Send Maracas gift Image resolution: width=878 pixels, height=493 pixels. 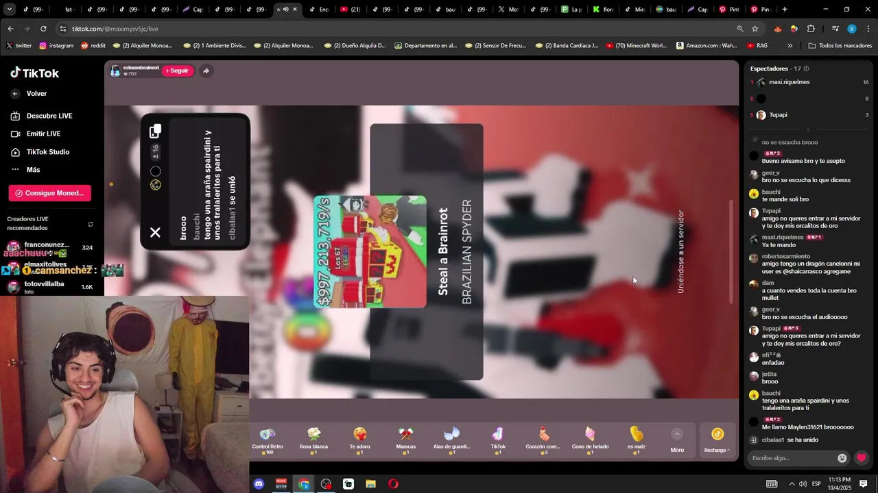click(405, 440)
